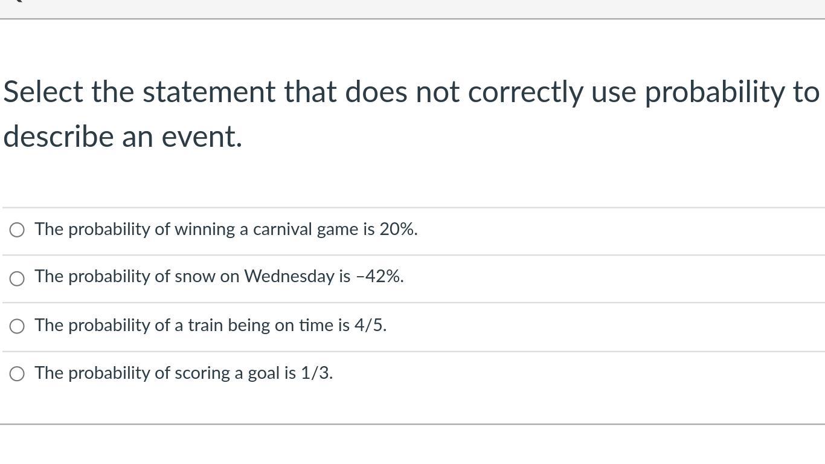The height and width of the screenshot is (464, 825).
Task: Select the carnival game 20% radio button
Action: tap(17, 230)
